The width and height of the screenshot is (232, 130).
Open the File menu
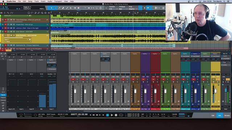pos(19,1)
